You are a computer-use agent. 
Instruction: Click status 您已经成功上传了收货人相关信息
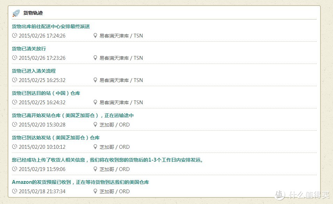tap(48, 160)
